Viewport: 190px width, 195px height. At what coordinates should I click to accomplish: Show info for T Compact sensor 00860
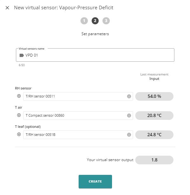pyautogui.click(x=129, y=115)
